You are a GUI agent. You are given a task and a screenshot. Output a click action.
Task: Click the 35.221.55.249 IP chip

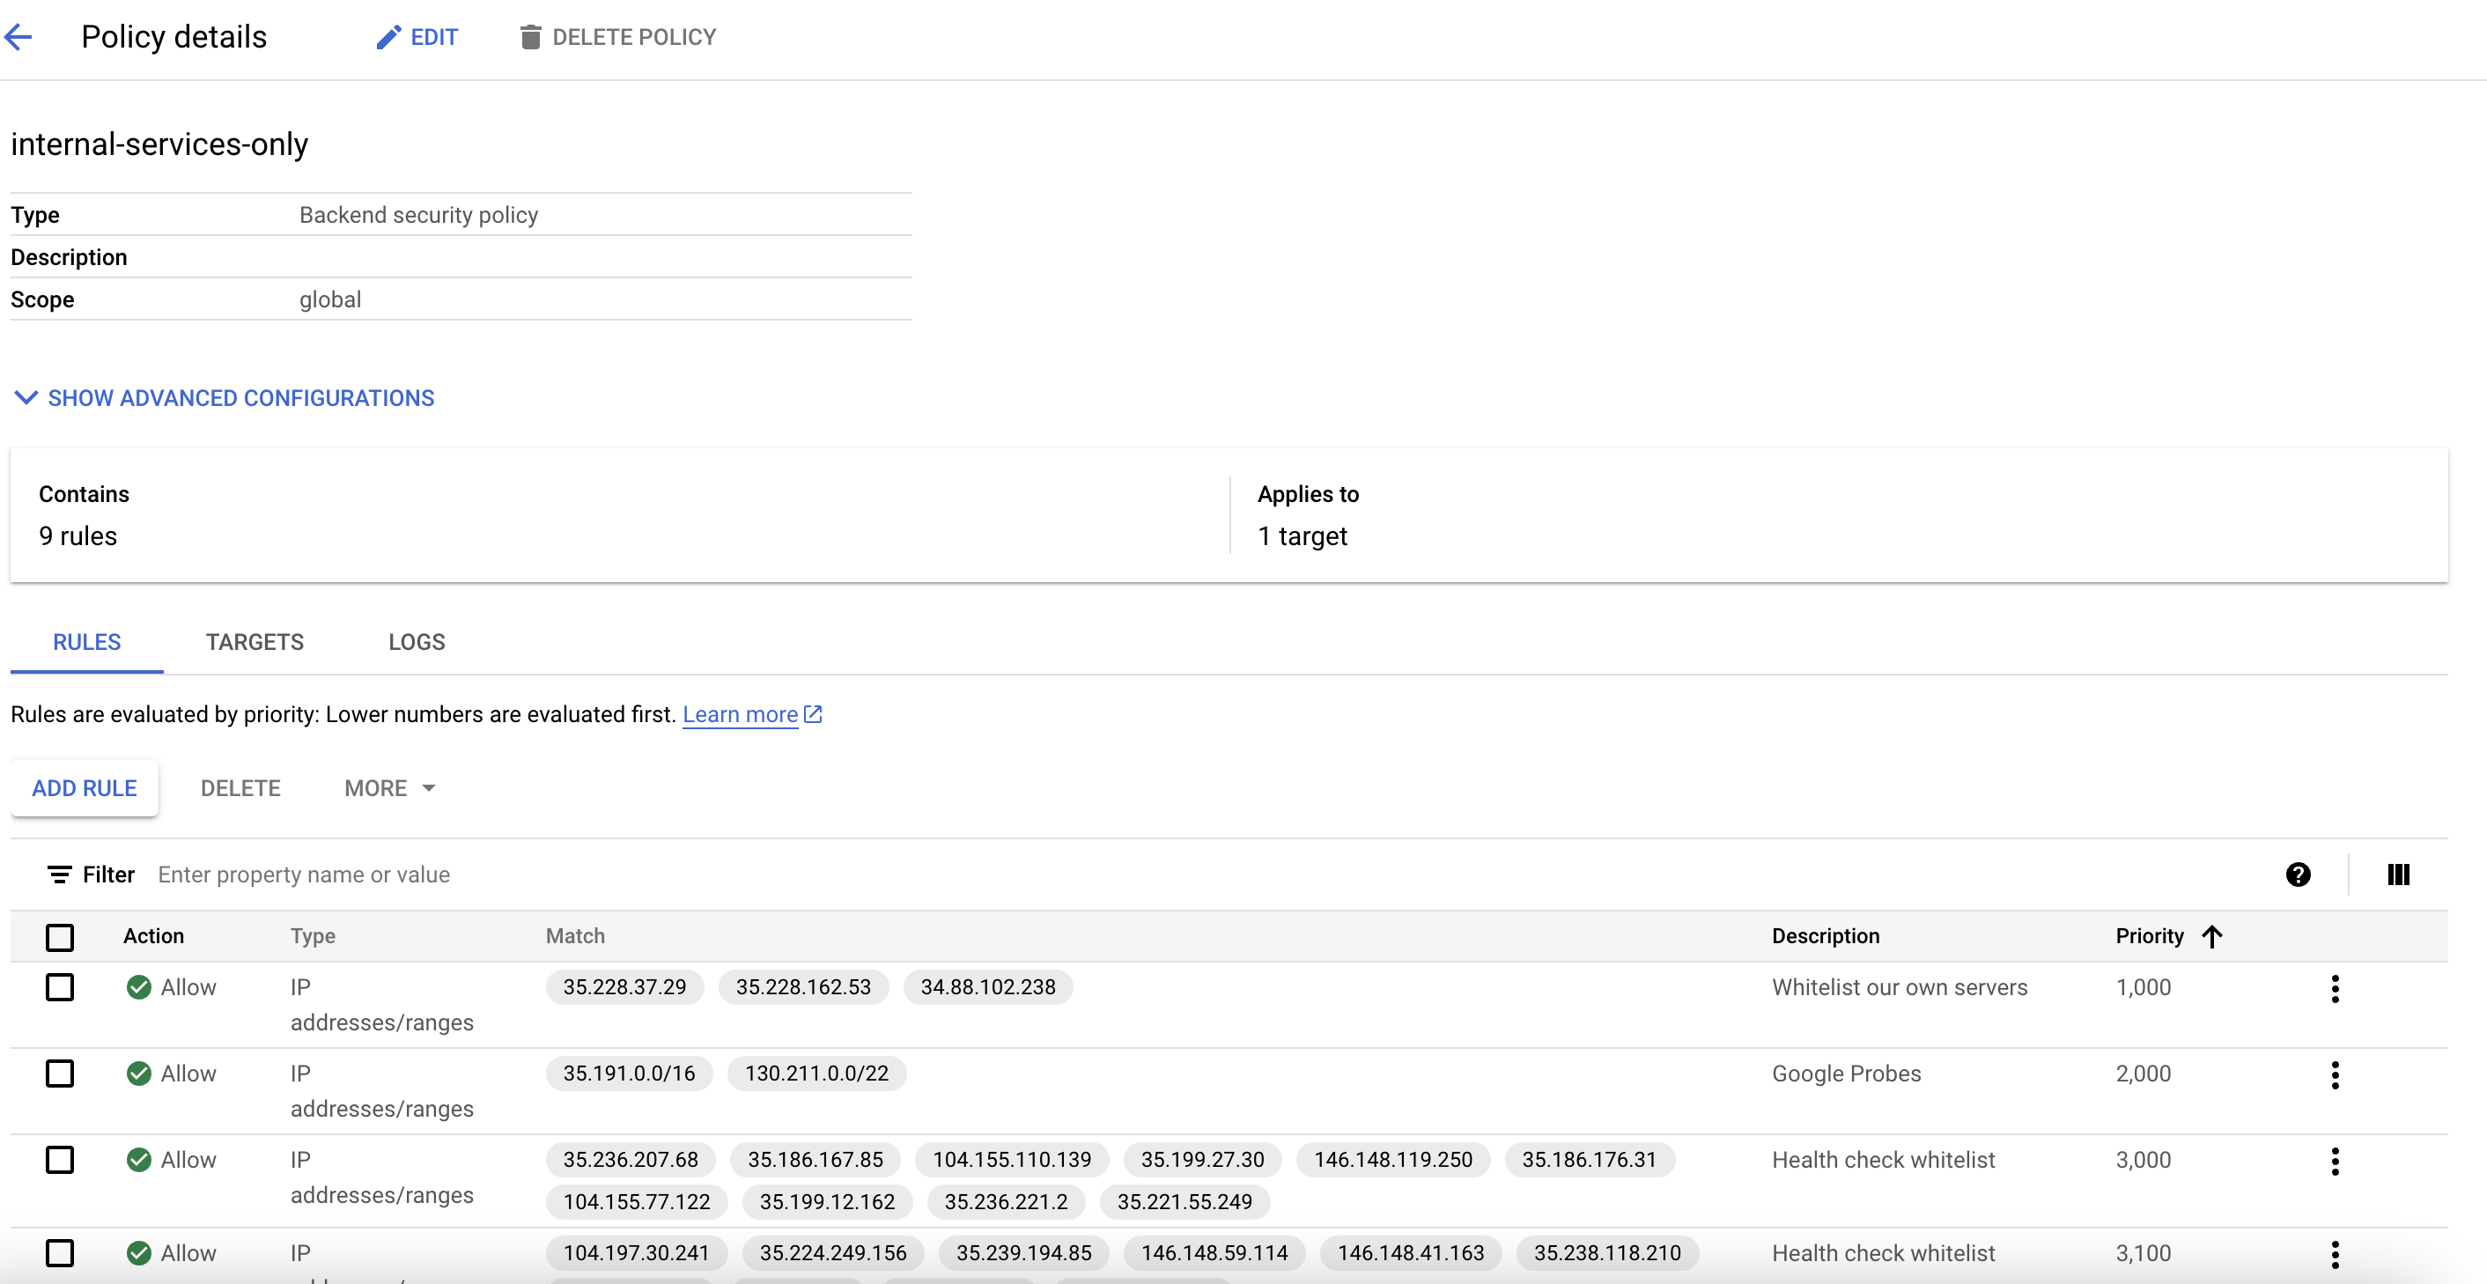[1184, 1202]
